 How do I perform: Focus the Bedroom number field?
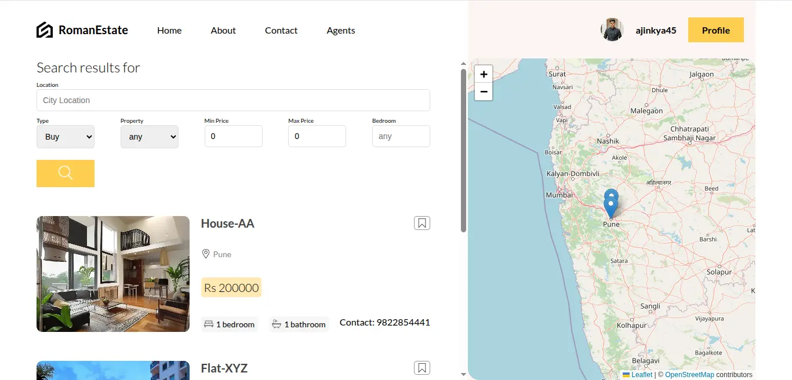401,136
